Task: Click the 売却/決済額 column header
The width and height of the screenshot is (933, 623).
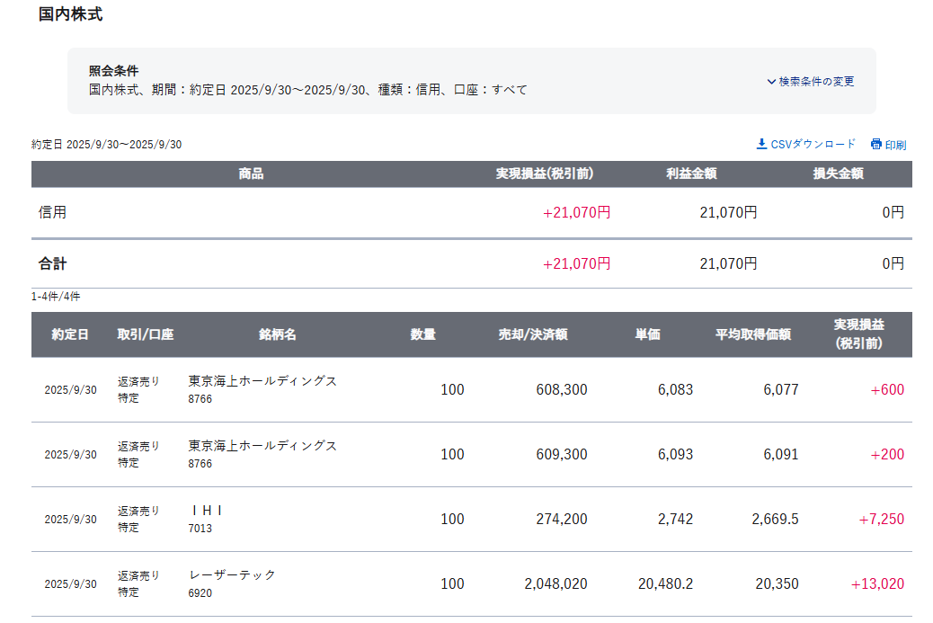Action: point(533,334)
